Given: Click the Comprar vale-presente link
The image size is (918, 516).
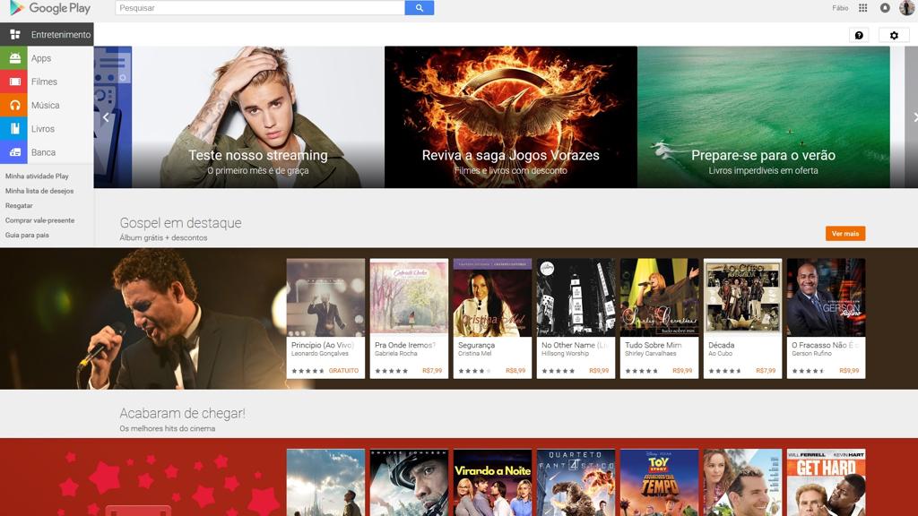Looking at the screenshot, I should click(39, 220).
